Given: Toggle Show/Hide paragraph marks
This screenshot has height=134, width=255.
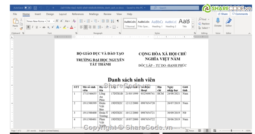Looking at the screenshot, I should [118, 21].
